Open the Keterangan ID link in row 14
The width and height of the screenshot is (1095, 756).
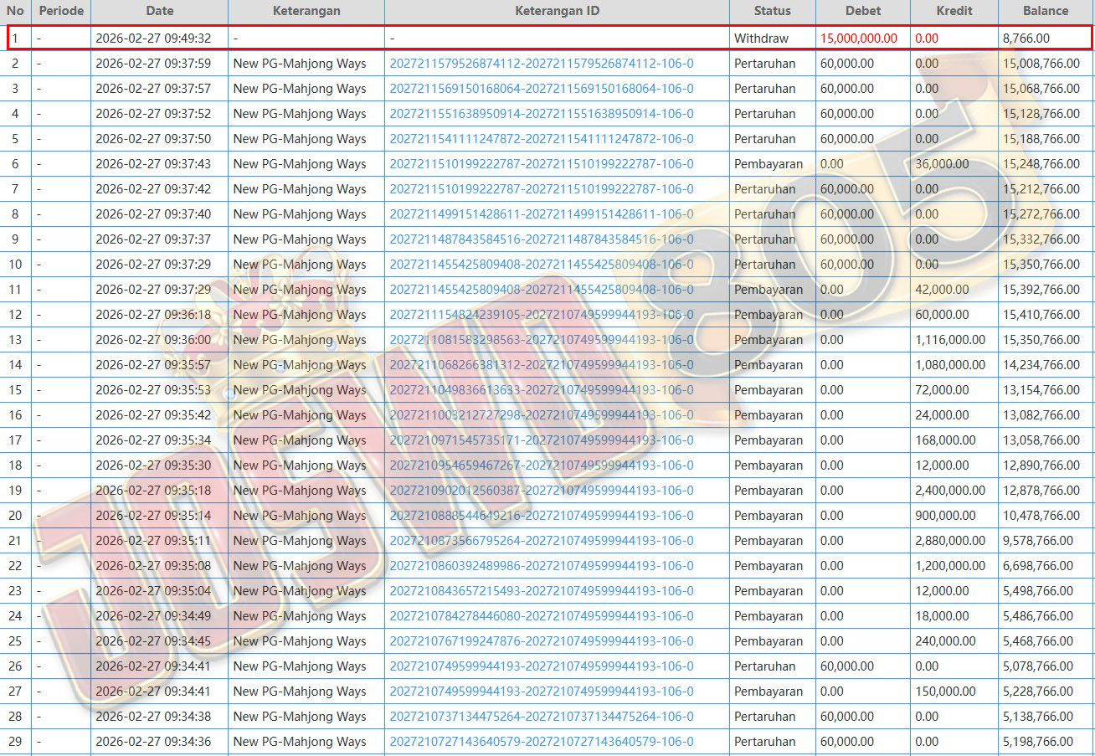[x=541, y=365]
